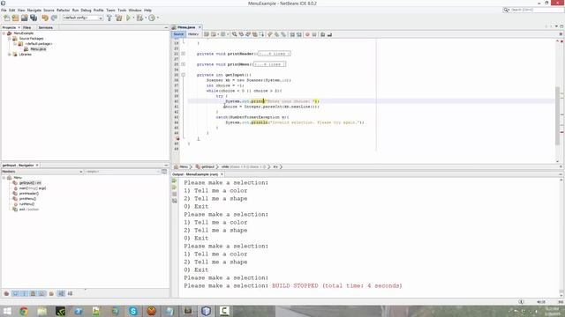Click the Skype icon in the taskbar
This screenshot has height=317, width=565.
point(133,311)
